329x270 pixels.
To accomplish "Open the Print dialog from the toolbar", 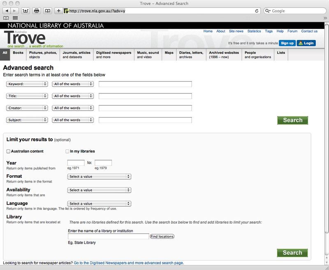I will [36, 11].
